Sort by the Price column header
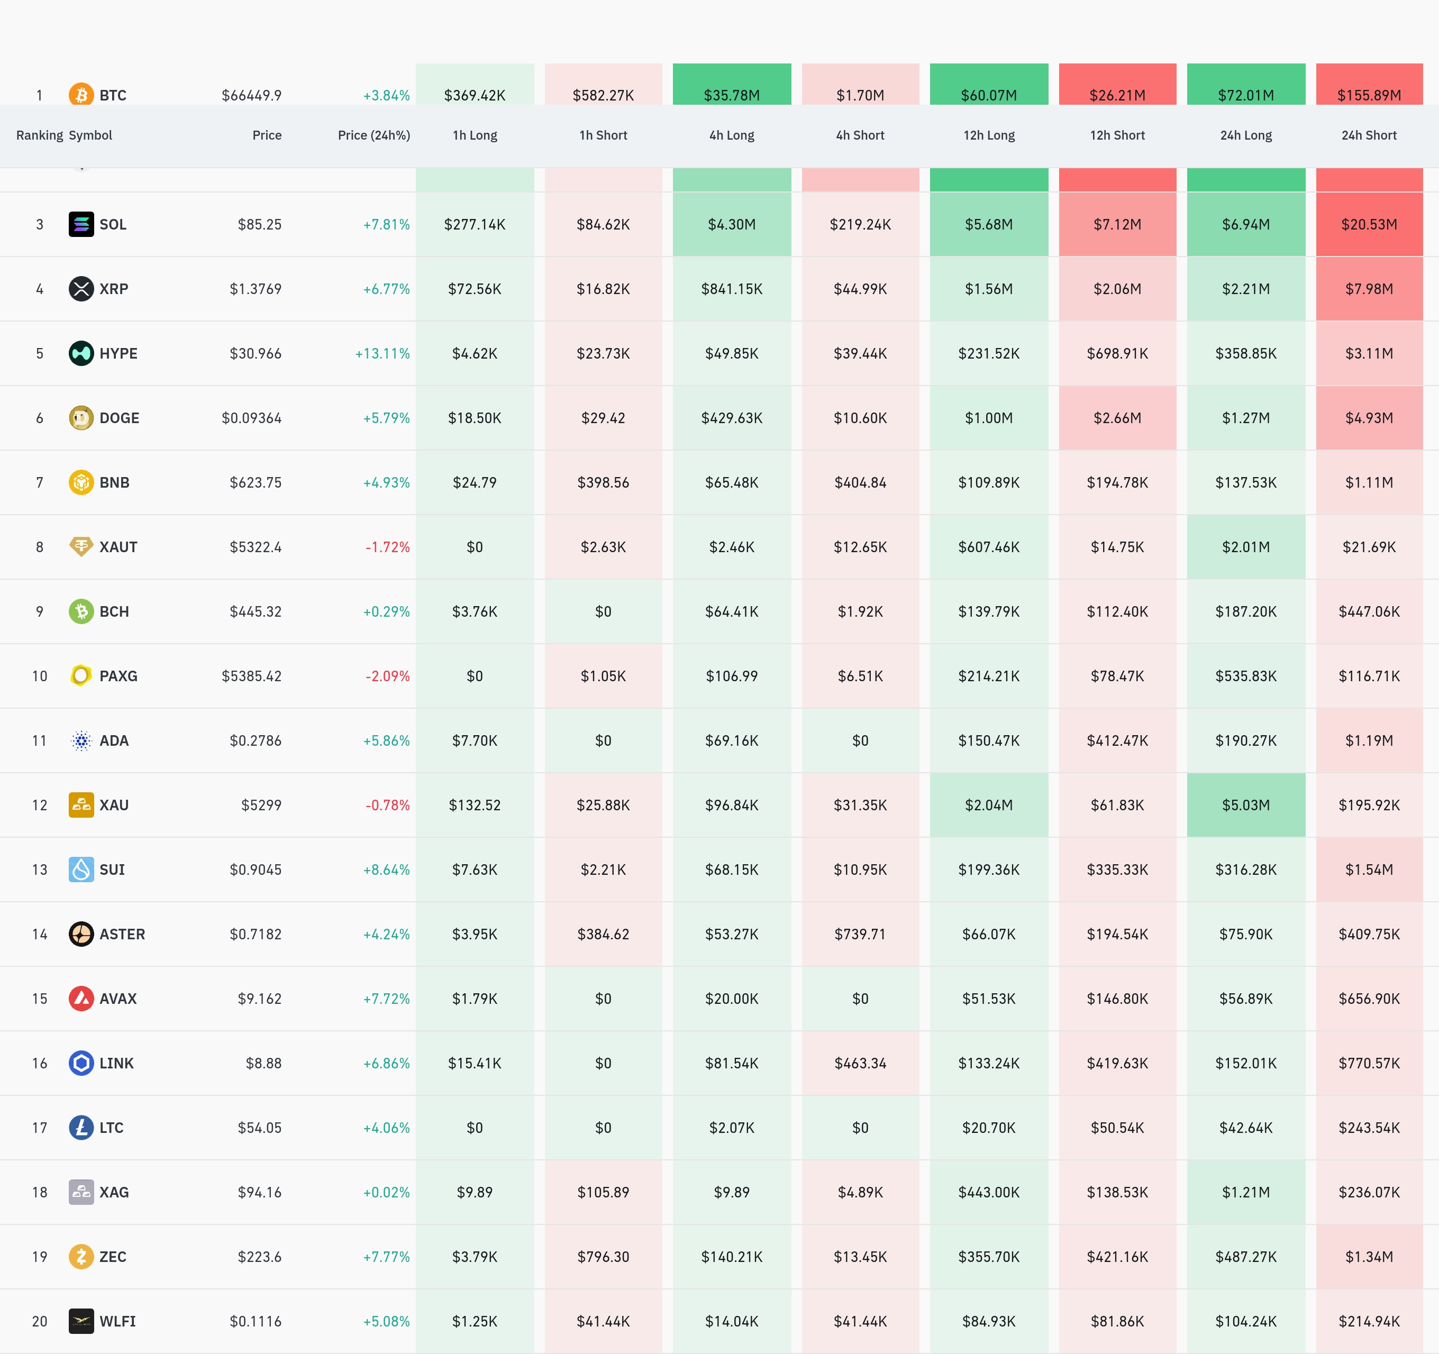 coord(267,135)
